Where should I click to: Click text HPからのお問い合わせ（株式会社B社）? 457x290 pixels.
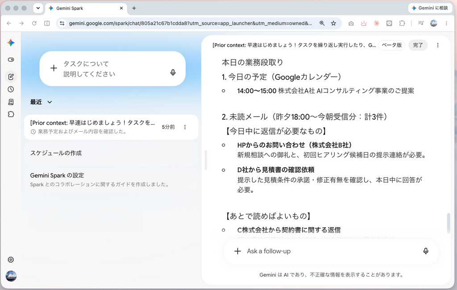click(x=295, y=145)
